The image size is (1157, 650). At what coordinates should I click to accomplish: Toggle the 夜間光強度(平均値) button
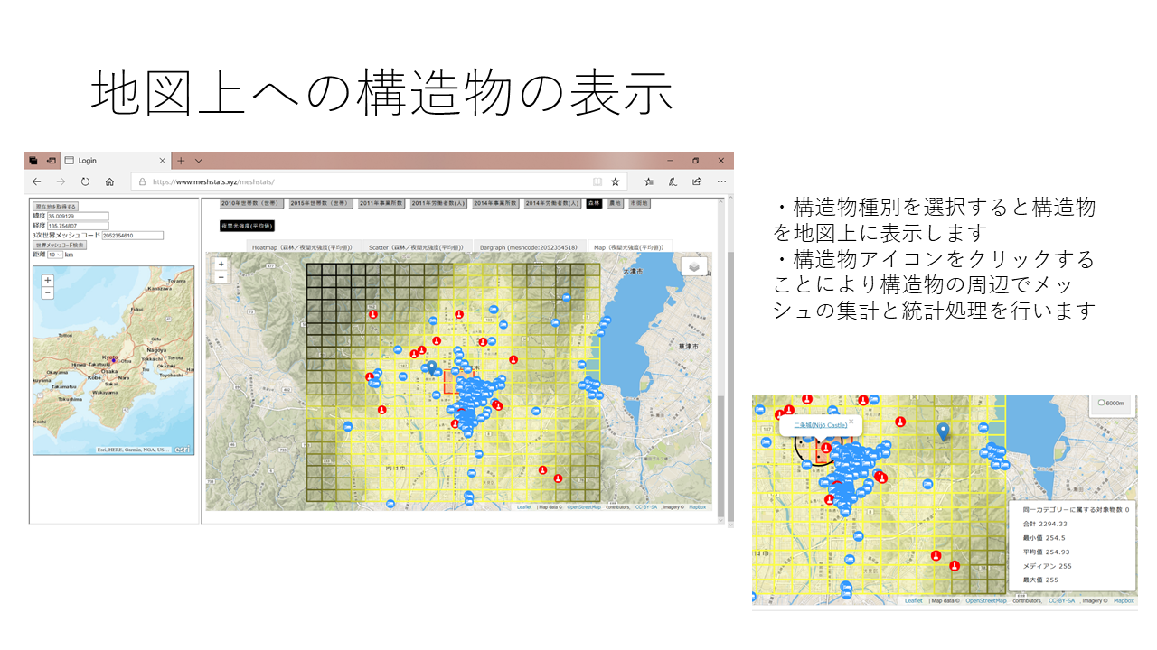pyautogui.click(x=247, y=226)
